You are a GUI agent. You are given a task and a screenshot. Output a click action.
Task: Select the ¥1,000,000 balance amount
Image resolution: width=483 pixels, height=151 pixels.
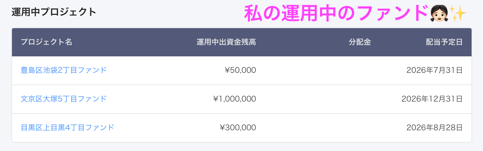pos(234,99)
